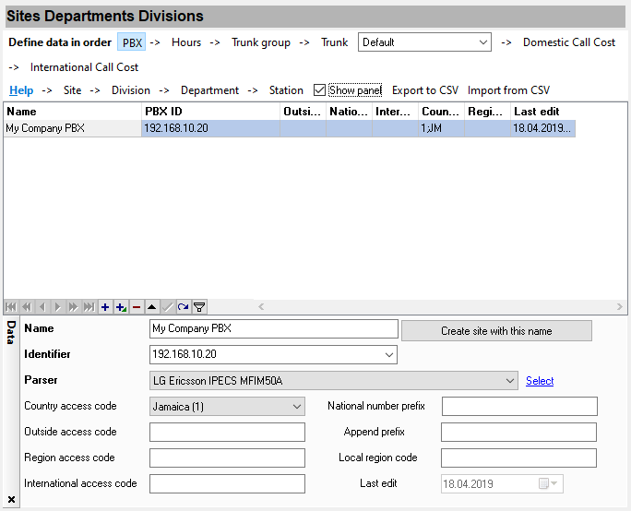
Task: Click the blue refresh arrow icon
Action: pos(183,307)
